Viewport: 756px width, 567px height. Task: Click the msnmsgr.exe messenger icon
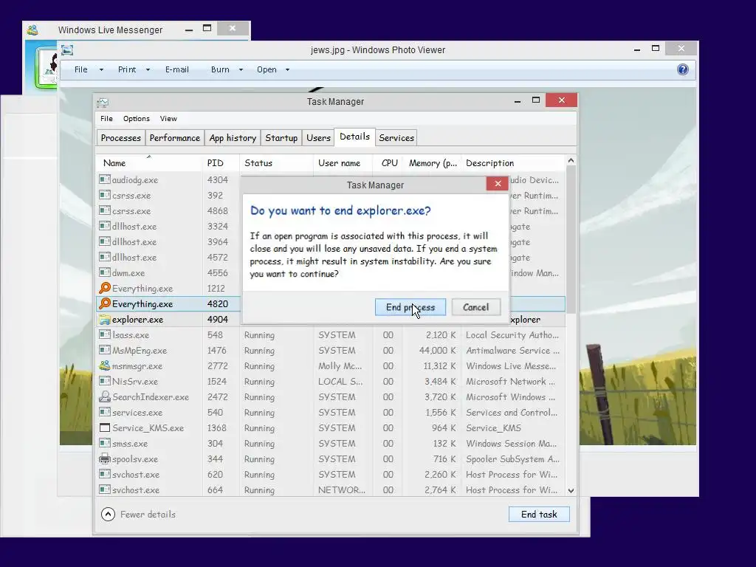tap(105, 365)
